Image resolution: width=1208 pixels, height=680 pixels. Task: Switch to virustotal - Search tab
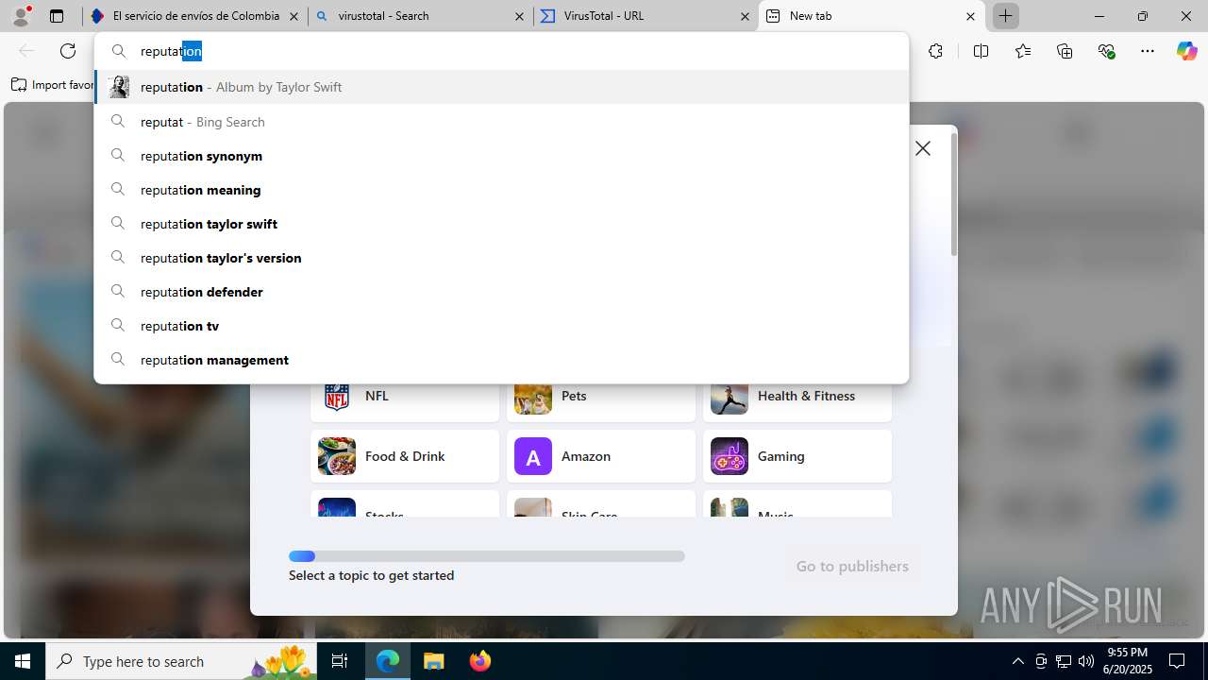pos(420,16)
